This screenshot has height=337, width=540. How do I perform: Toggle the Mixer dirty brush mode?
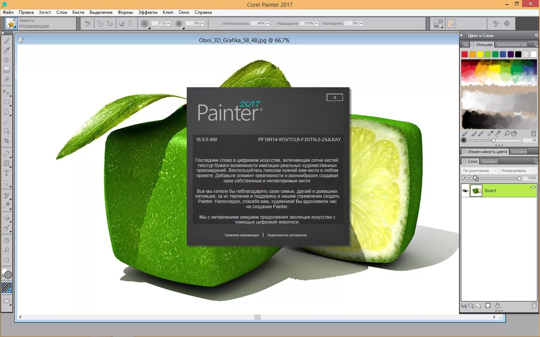[465, 133]
